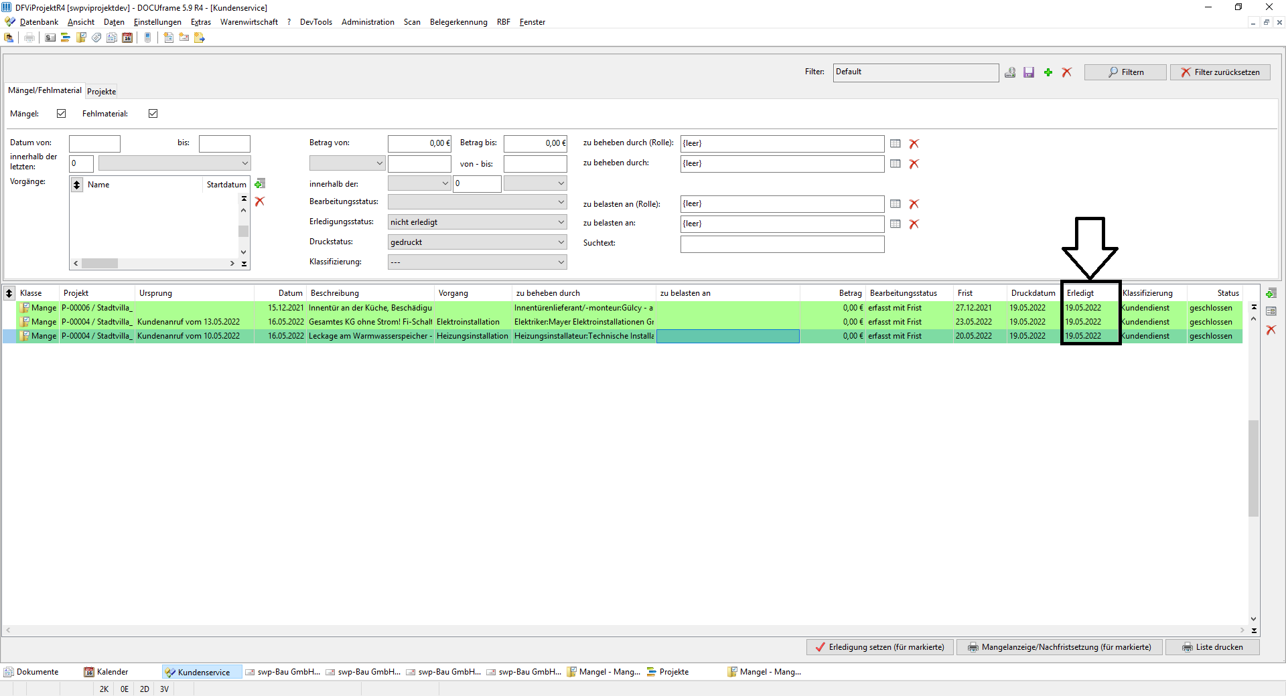Add a new filter with green plus

1048,72
